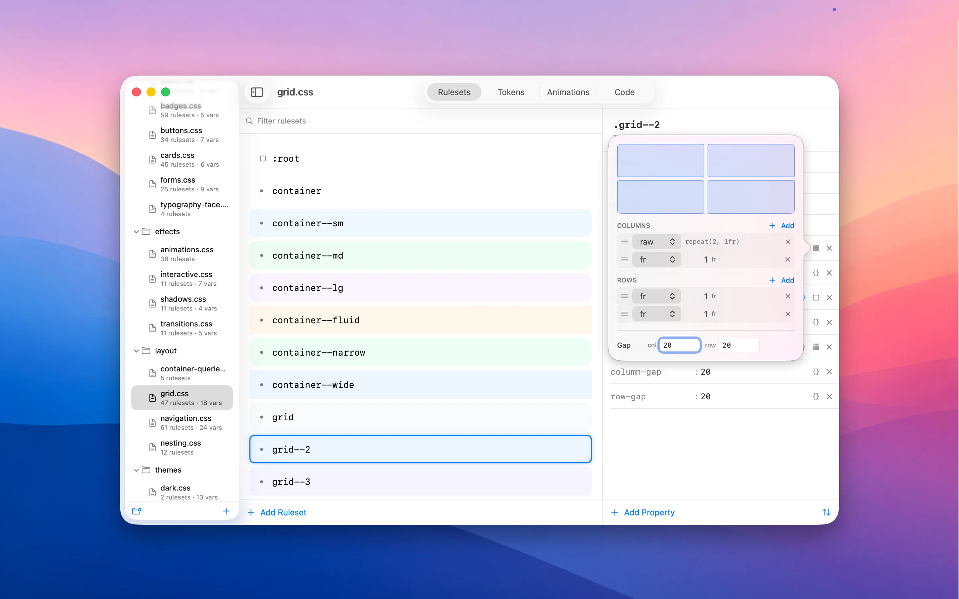The width and height of the screenshot is (959, 599).
Task: Click the file icon beside shadows.css
Action: (x=153, y=303)
